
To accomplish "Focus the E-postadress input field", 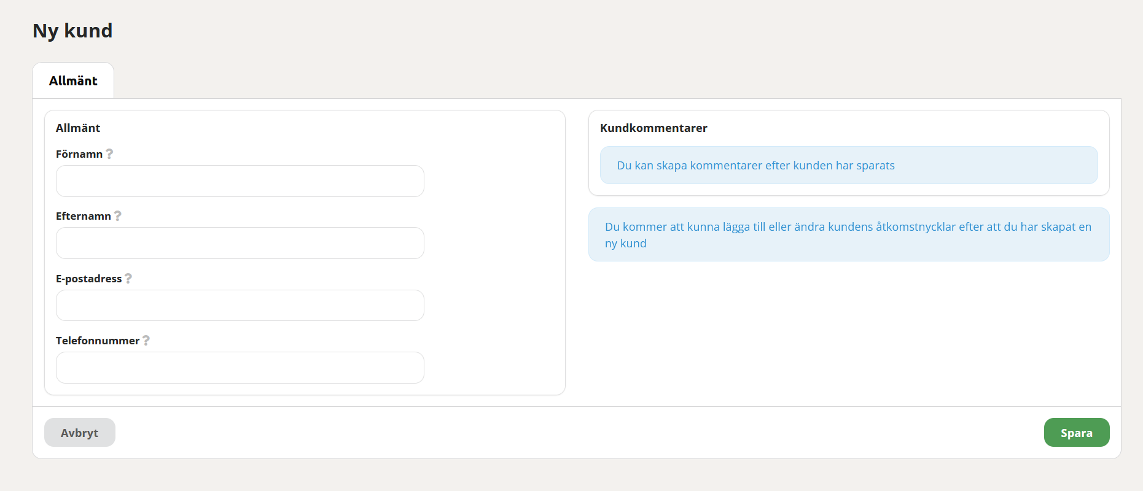I will (x=240, y=306).
